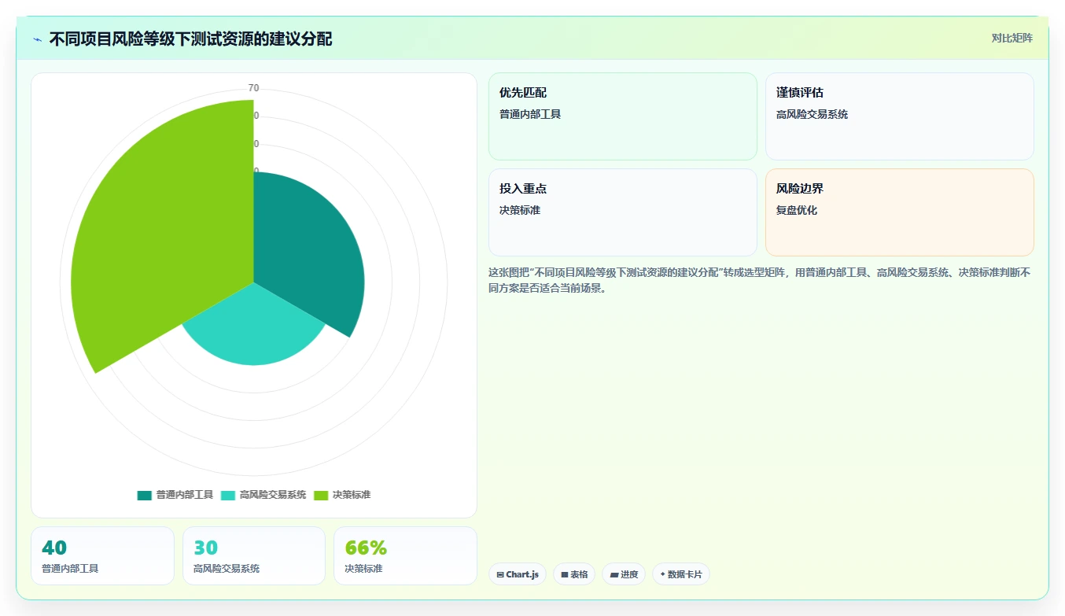Click the 66% 决策标准 stat card
The height and width of the screenshot is (616, 1065).
pos(405,555)
